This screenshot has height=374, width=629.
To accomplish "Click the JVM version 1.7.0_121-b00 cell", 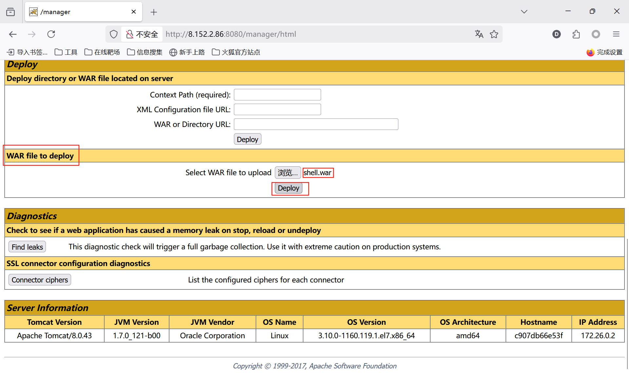I will point(137,336).
